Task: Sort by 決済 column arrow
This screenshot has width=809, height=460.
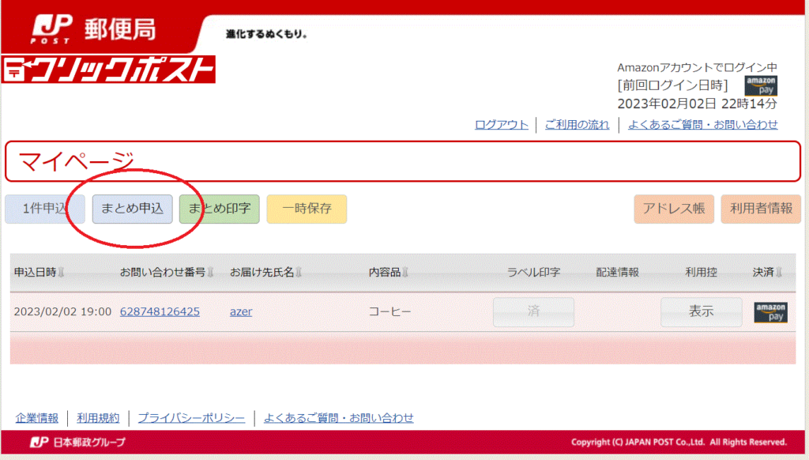Action: [x=779, y=272]
